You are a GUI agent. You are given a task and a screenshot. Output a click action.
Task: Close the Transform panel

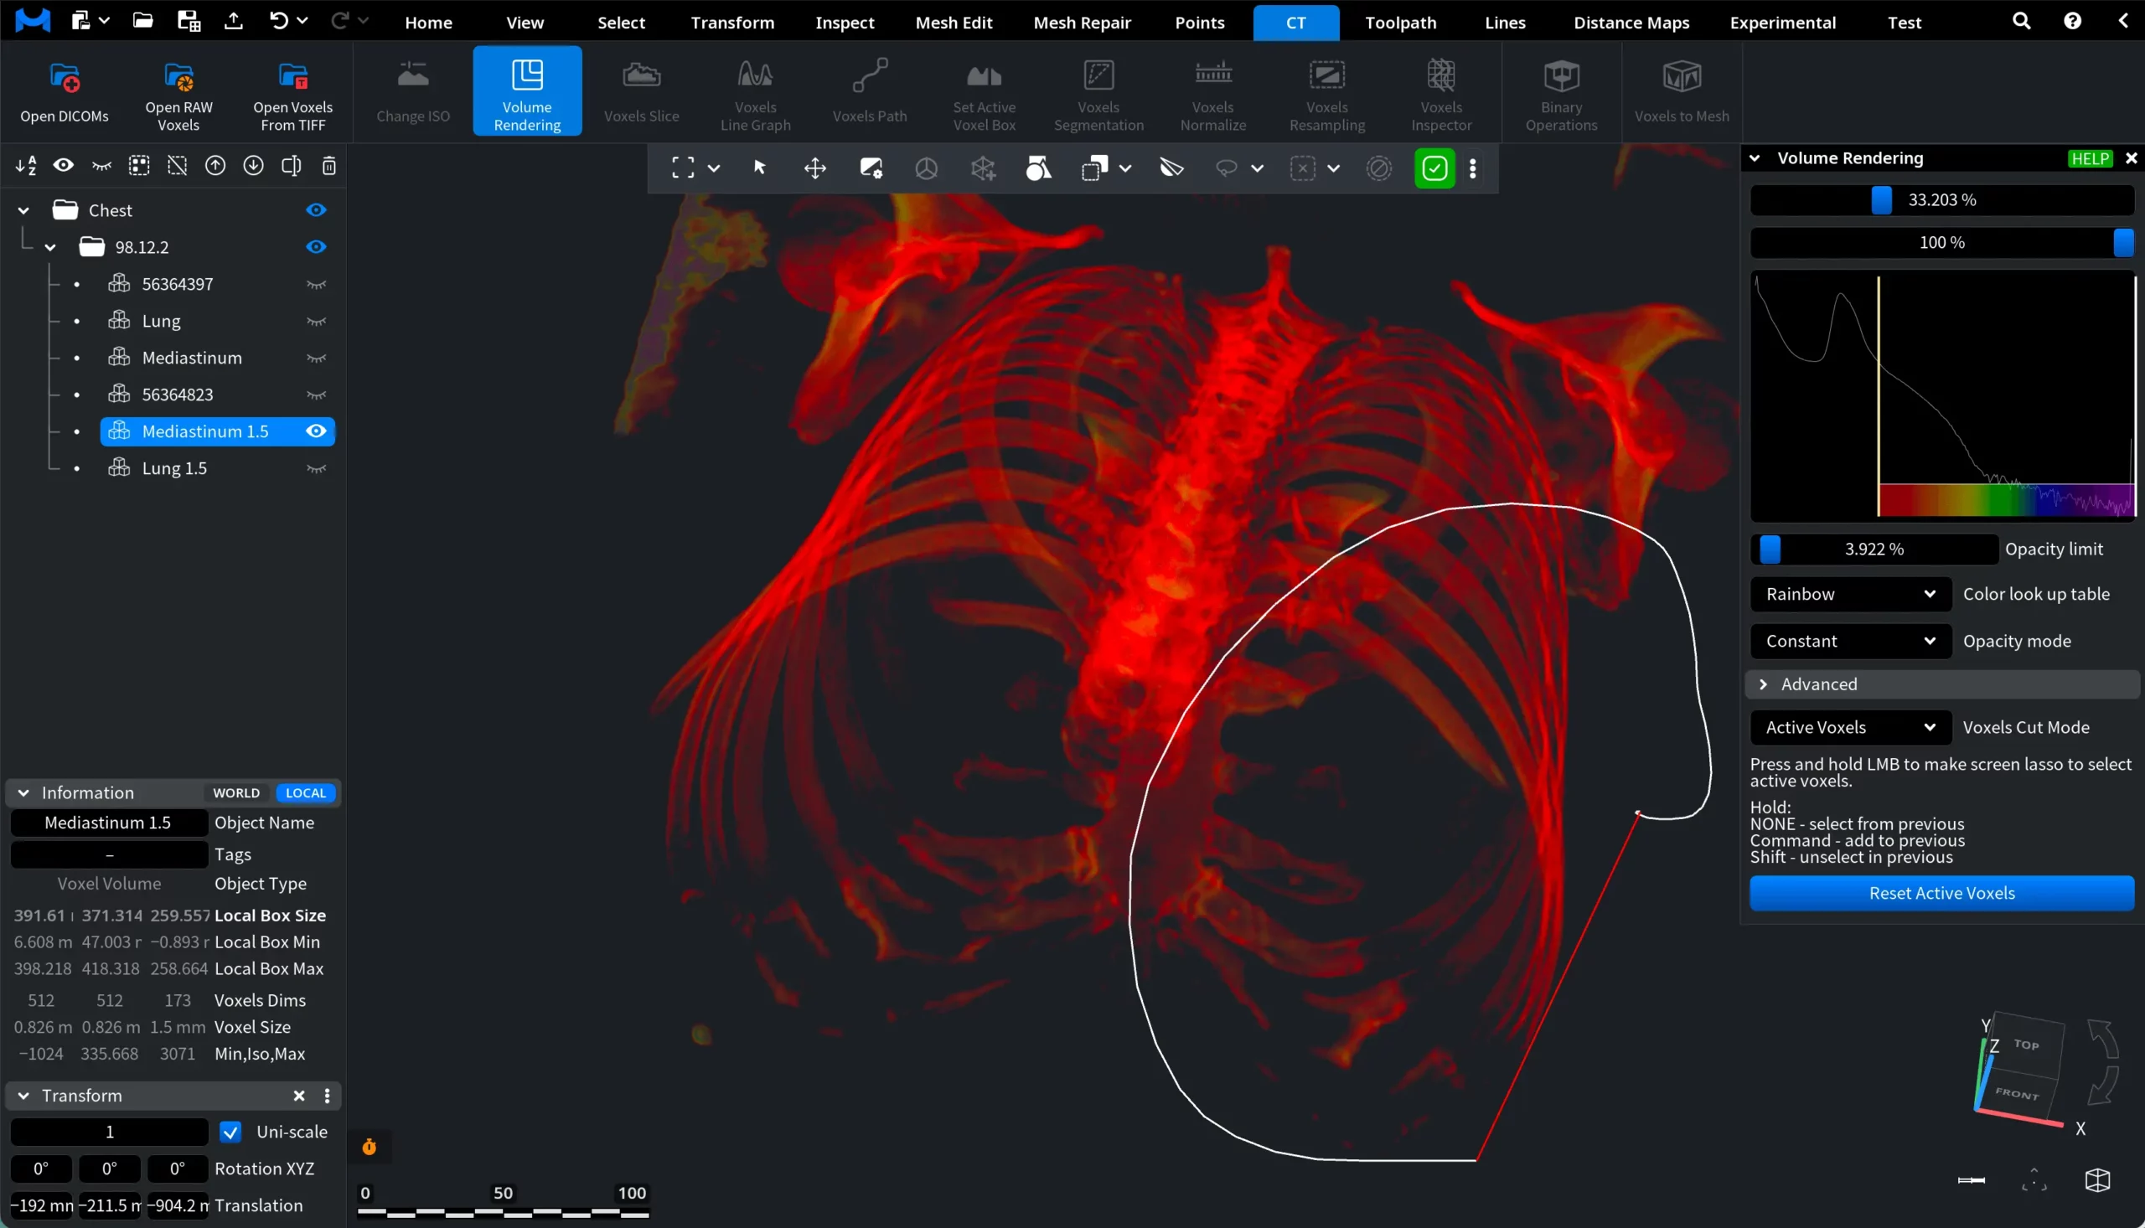(298, 1096)
